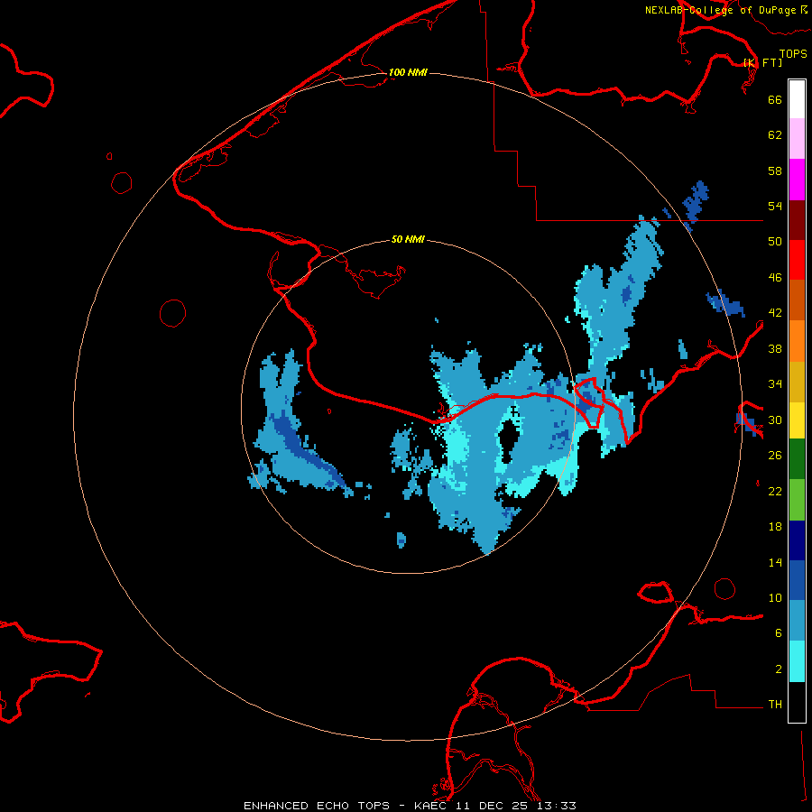Click the 'TH' threshold label
Screen dimensions: 812x812
coord(775,705)
